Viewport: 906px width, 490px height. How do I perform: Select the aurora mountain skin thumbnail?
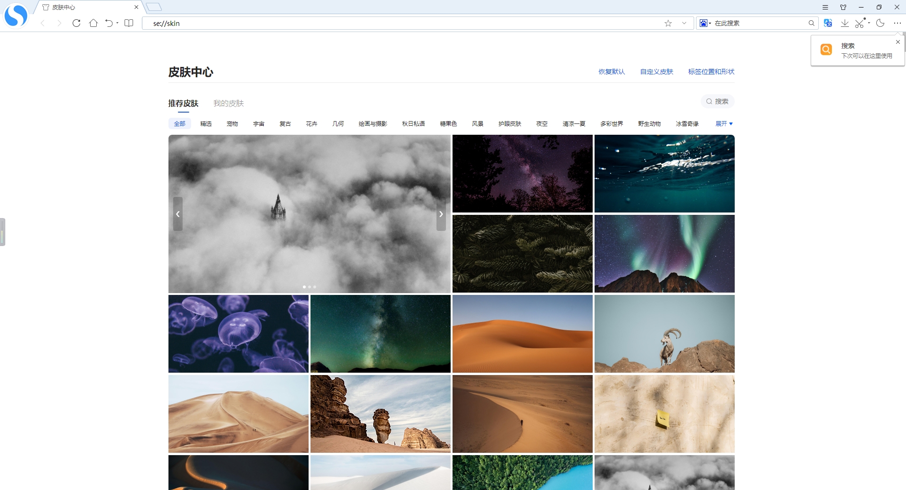pyautogui.click(x=664, y=254)
